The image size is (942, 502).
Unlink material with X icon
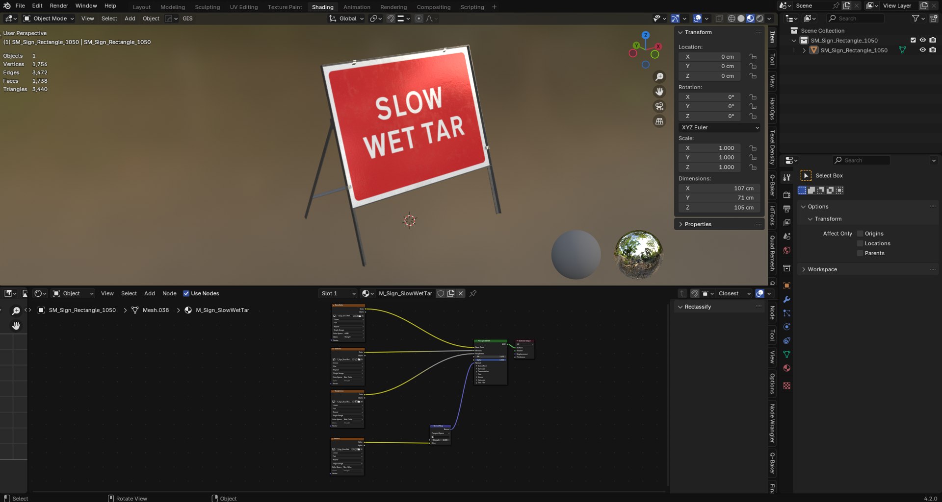point(461,293)
